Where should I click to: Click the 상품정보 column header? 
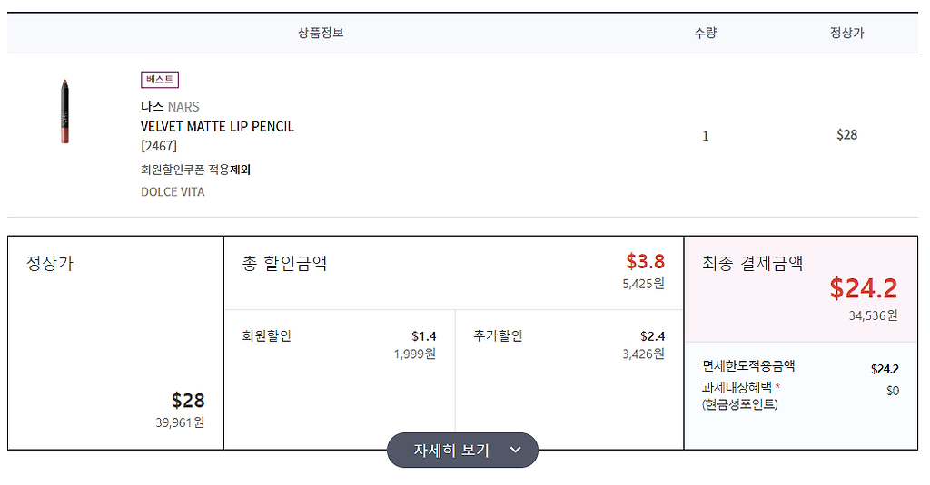pyautogui.click(x=321, y=33)
